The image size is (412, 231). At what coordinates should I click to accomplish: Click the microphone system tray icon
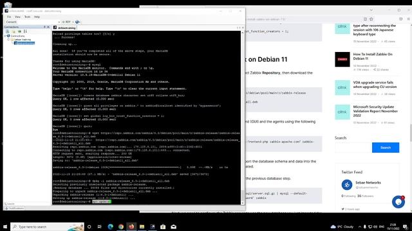[365, 227]
